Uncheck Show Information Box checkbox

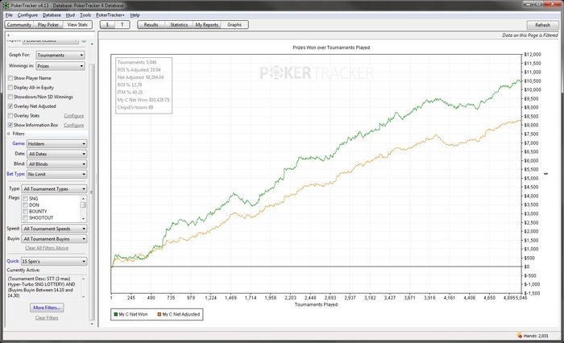10,125
